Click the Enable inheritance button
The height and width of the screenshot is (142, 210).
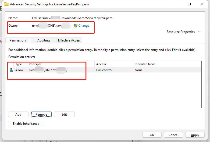point(26,124)
